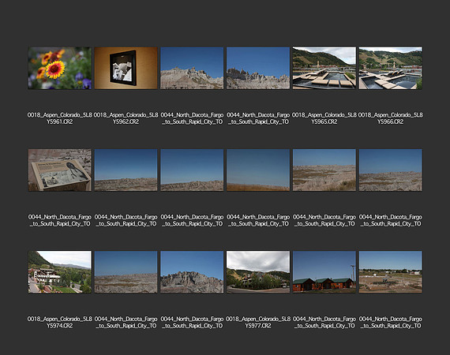Click the North_Dacota label under the log cabins

(324, 323)
